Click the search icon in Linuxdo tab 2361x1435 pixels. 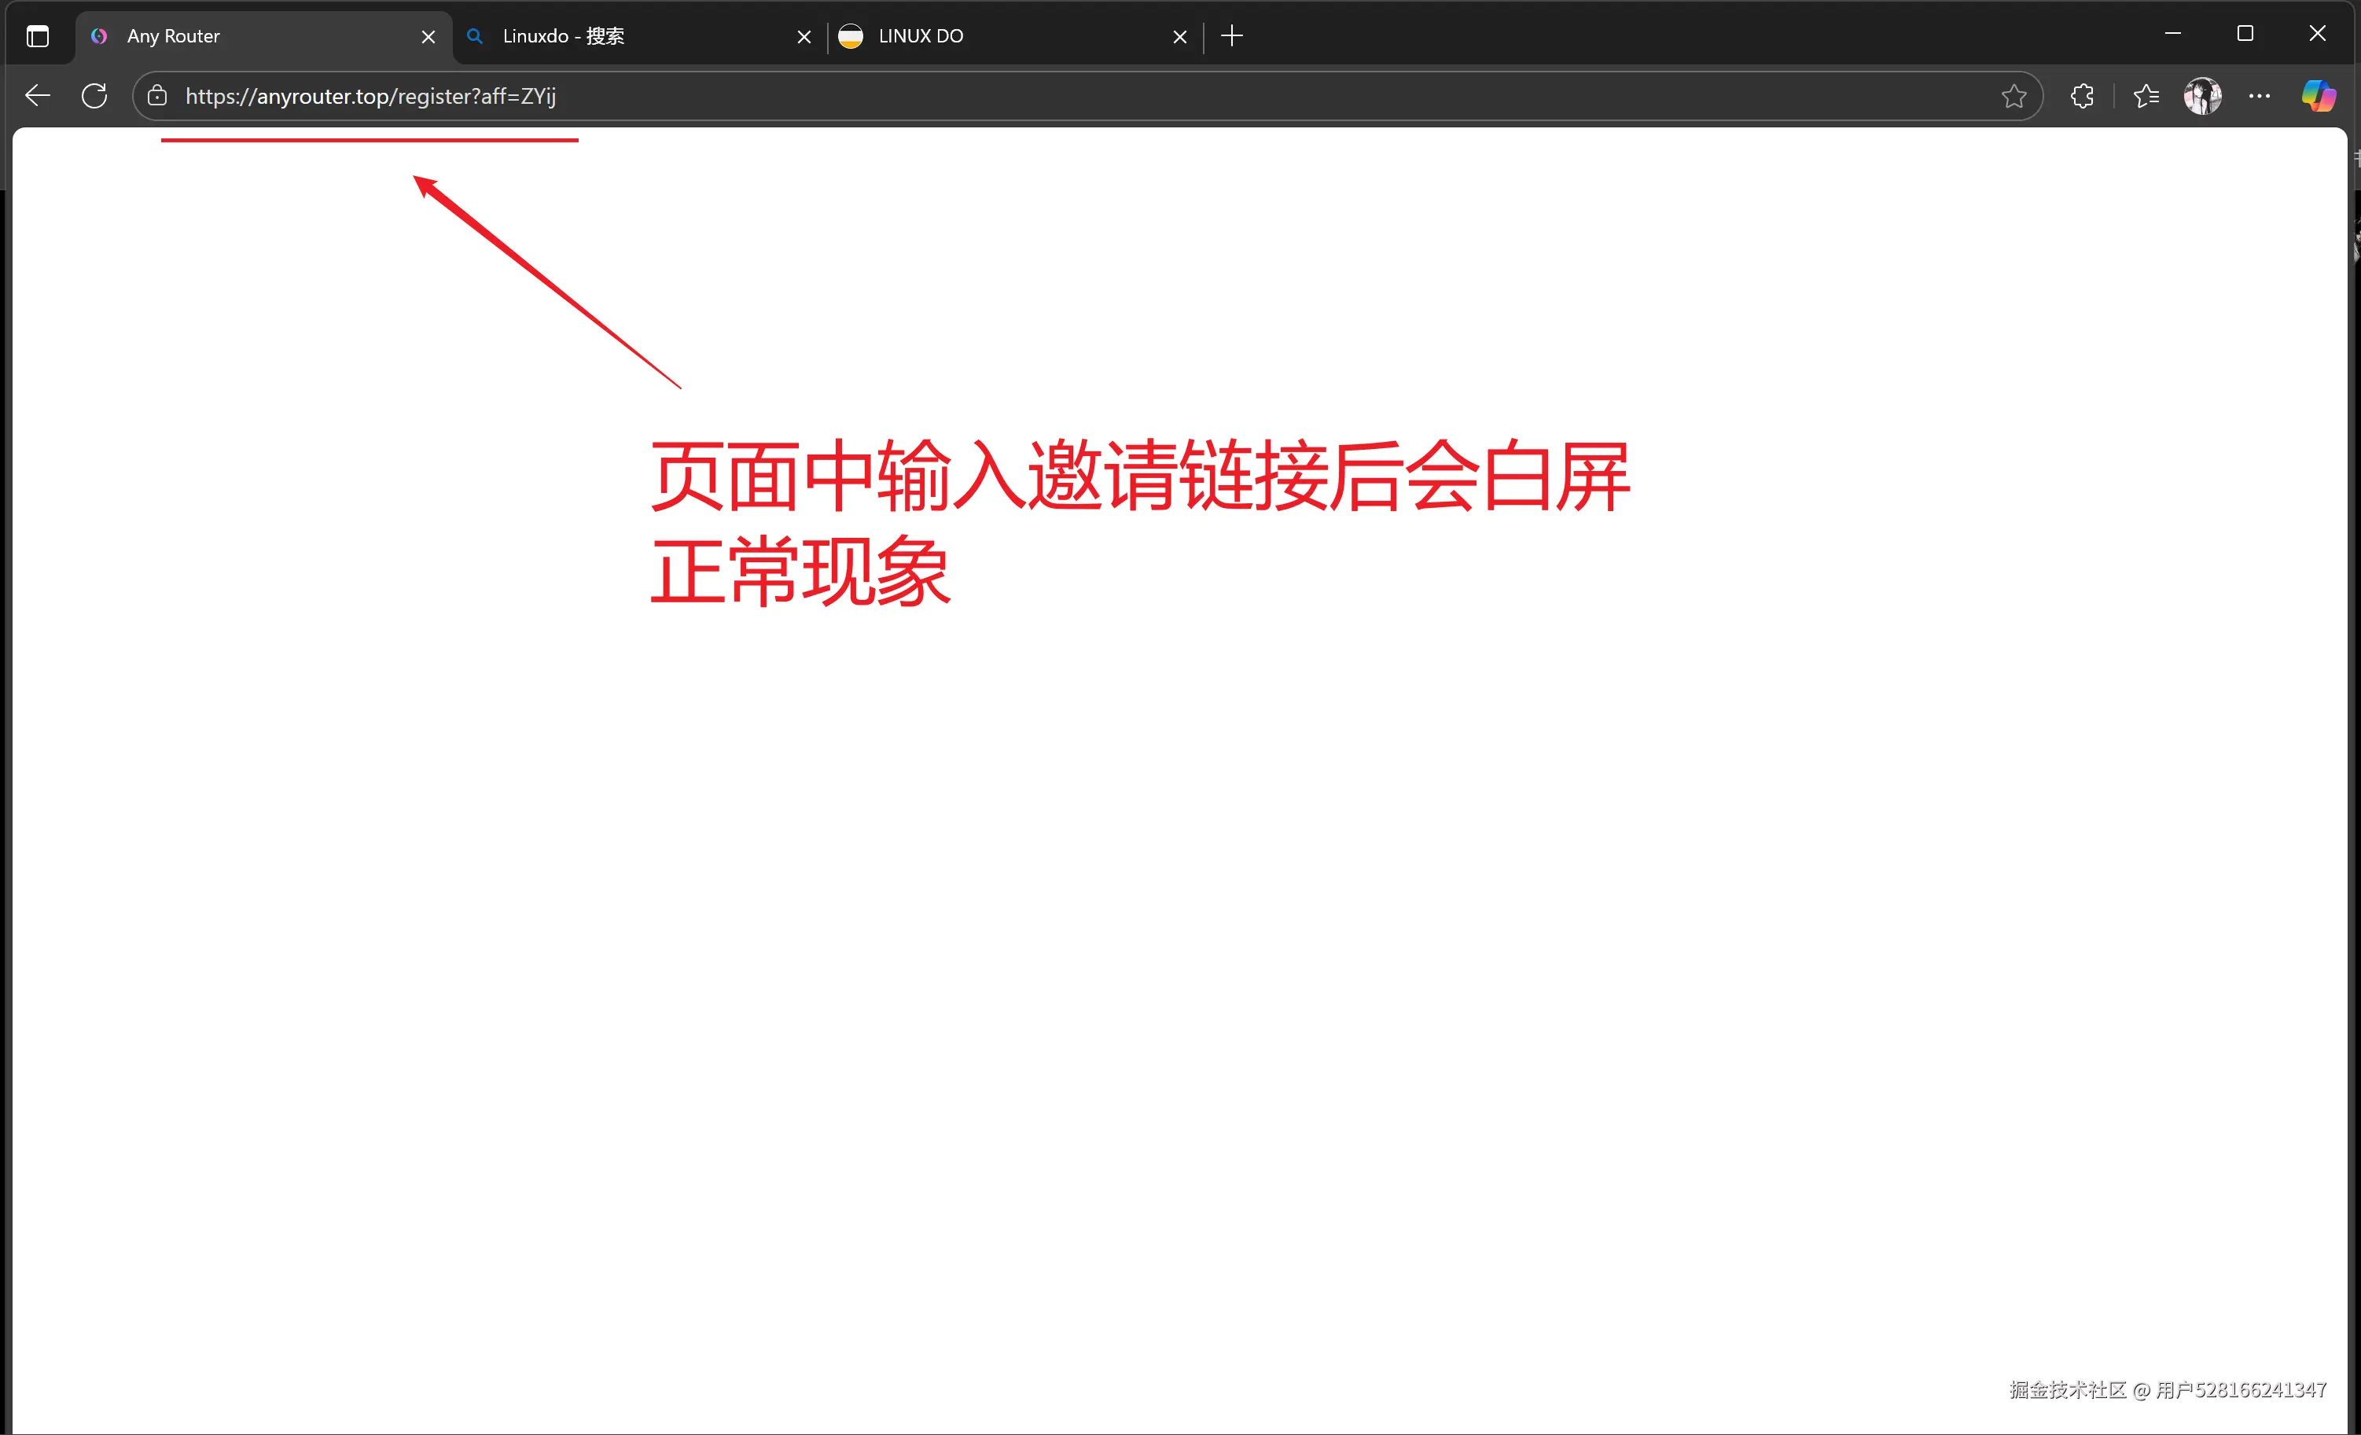(473, 35)
